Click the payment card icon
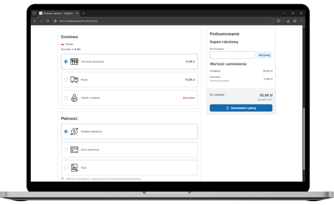 74,149
